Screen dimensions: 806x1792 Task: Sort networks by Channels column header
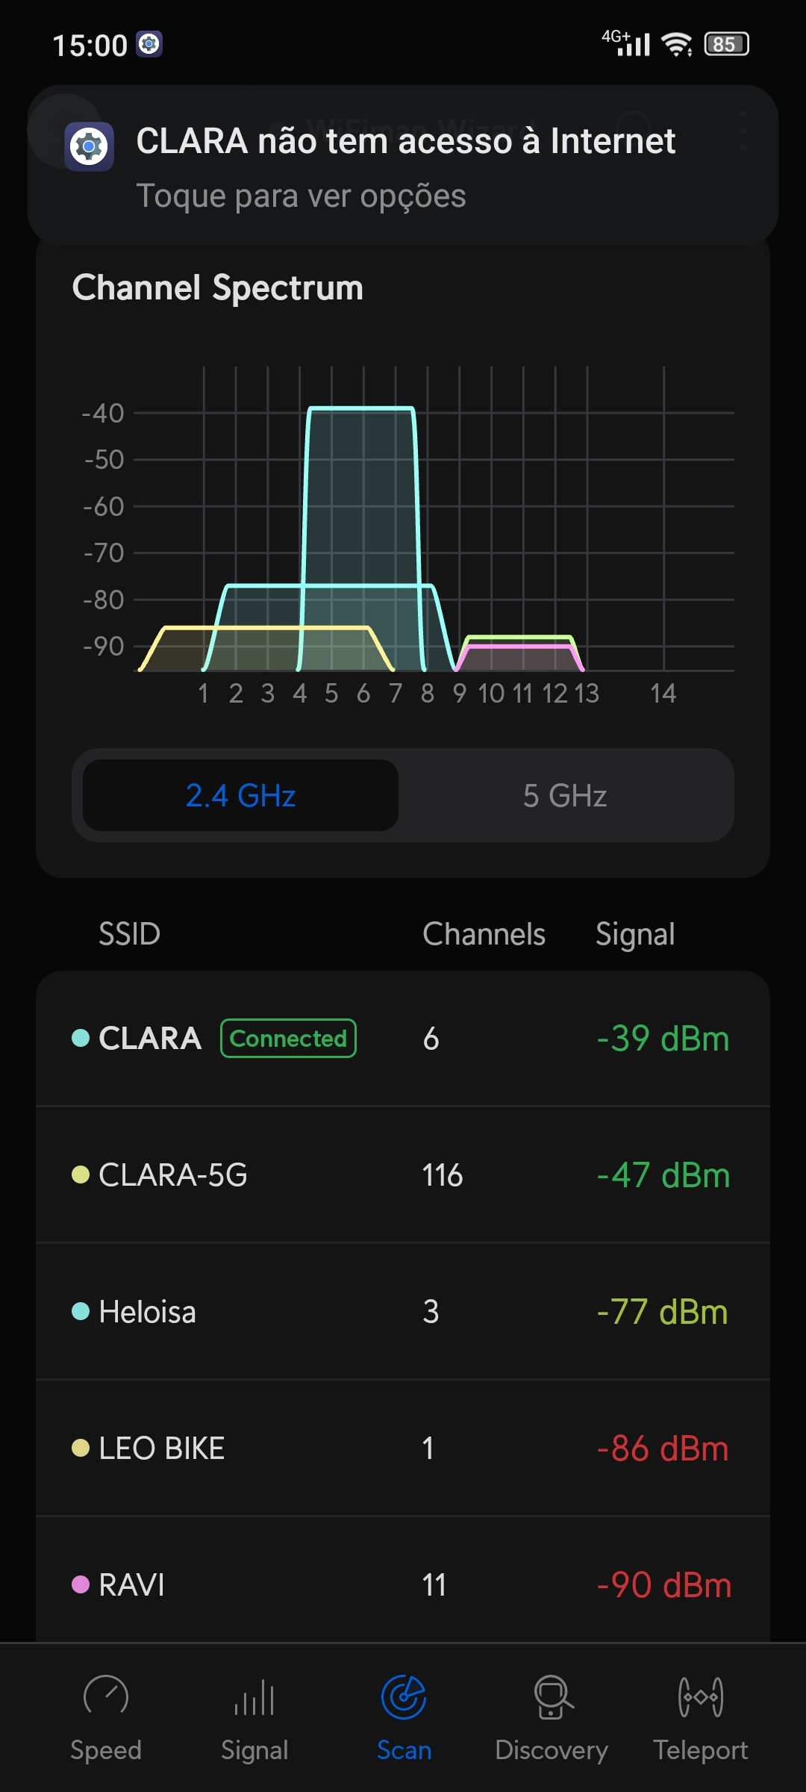pos(484,934)
